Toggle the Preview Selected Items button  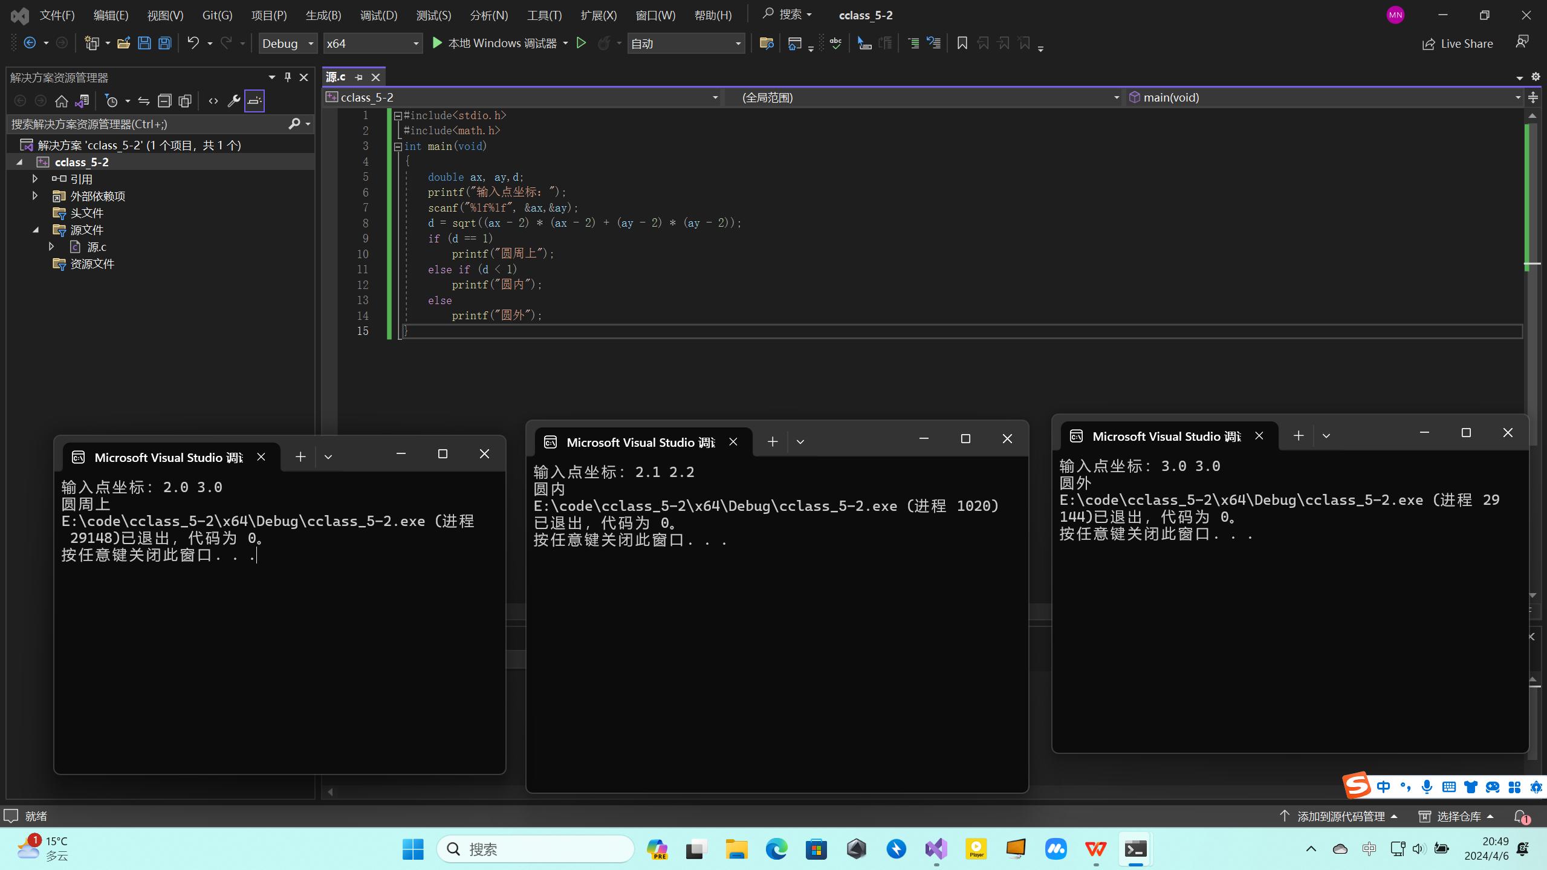pyautogui.click(x=255, y=101)
